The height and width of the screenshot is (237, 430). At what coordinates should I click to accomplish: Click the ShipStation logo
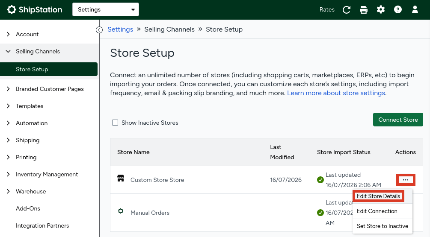[35, 9]
